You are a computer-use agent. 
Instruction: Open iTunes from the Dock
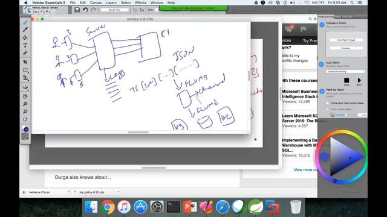(124, 207)
